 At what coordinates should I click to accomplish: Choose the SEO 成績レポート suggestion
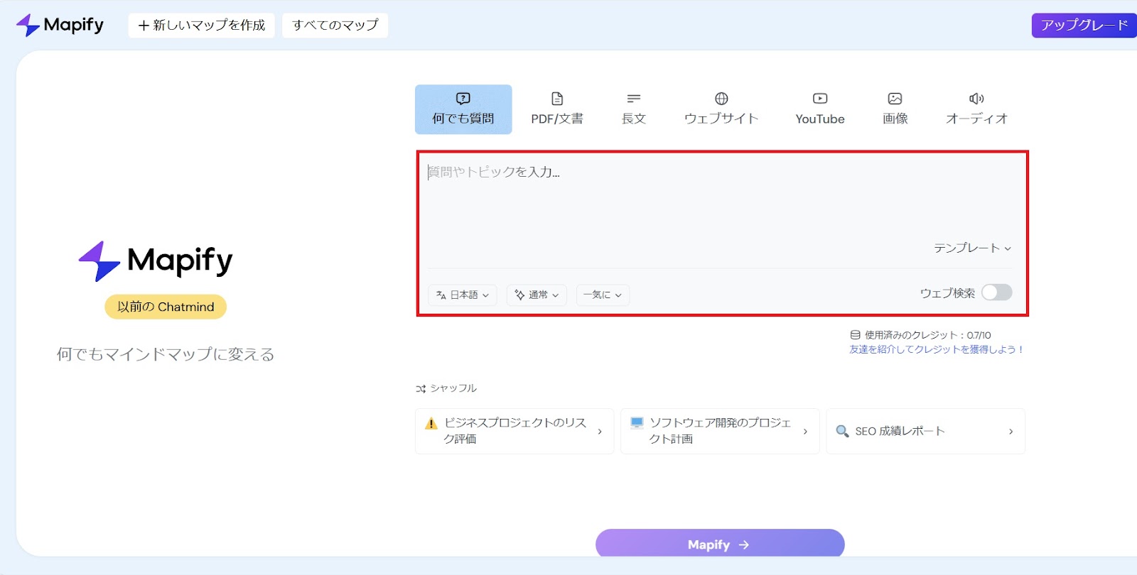[x=925, y=431]
